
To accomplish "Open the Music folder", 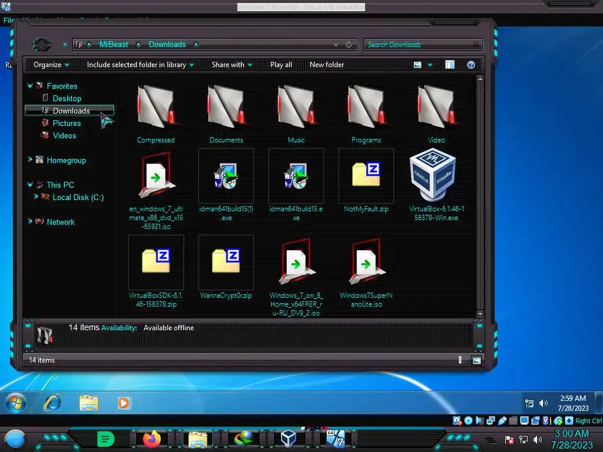I will (x=296, y=114).
